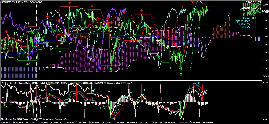Click the yellow up arrow at the indicator low near 18 Jul 20:45

pyautogui.click(x=183, y=119)
